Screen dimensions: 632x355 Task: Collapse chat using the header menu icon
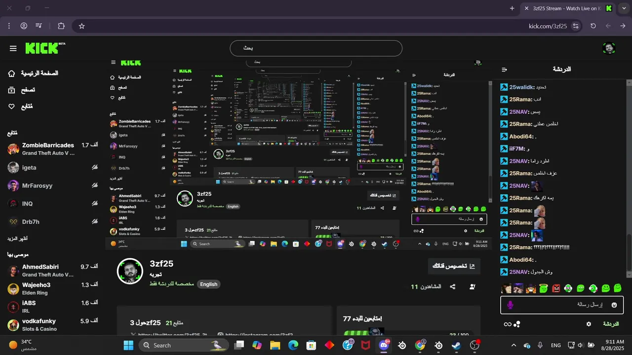[x=504, y=70]
